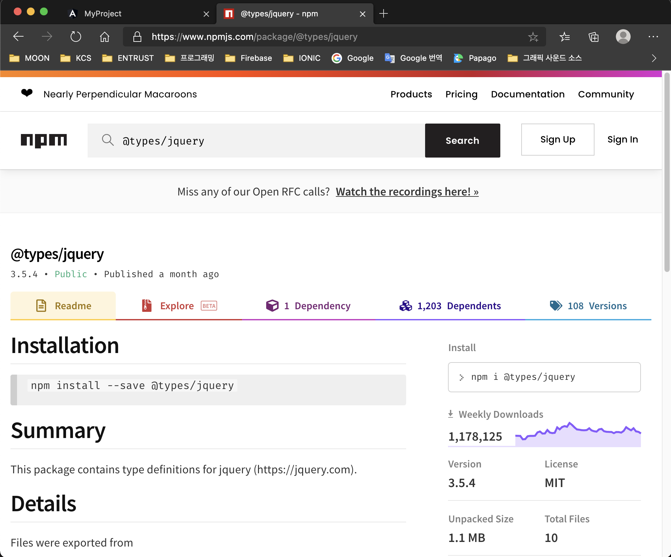The width and height of the screenshot is (671, 557).
Task: Switch to MyProject browser tab
Action: coord(103,14)
